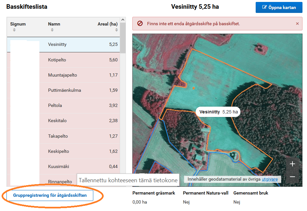Screen dimensions: 307x211
Task: Open the map with Öppna kartan
Action: pyautogui.click(x=279, y=7)
